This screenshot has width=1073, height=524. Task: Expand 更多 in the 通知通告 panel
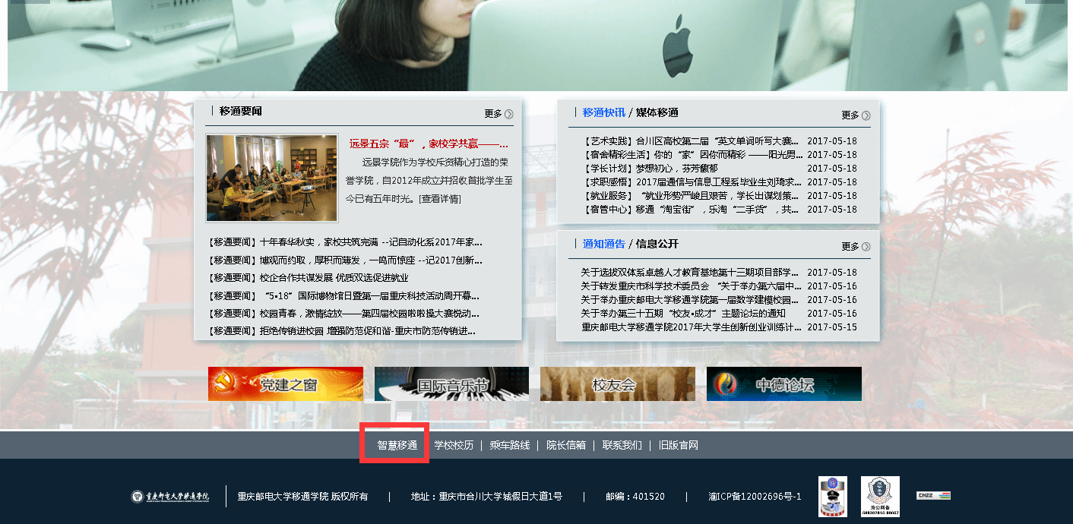[856, 247]
